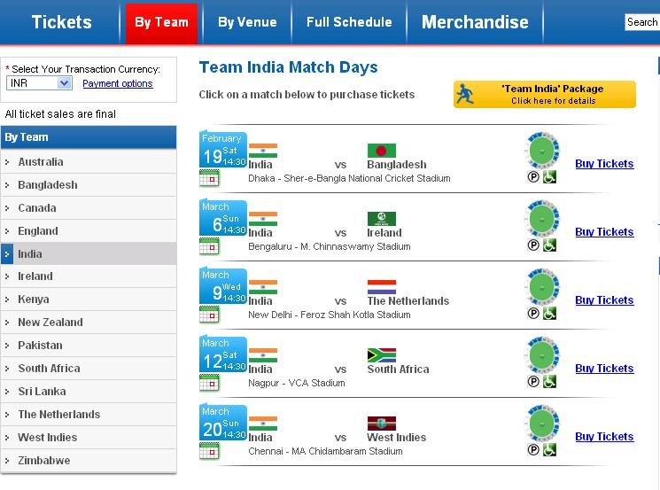Click parking icon for India vs Ireland match
Viewport: 660px width, 490px height.
(533, 245)
